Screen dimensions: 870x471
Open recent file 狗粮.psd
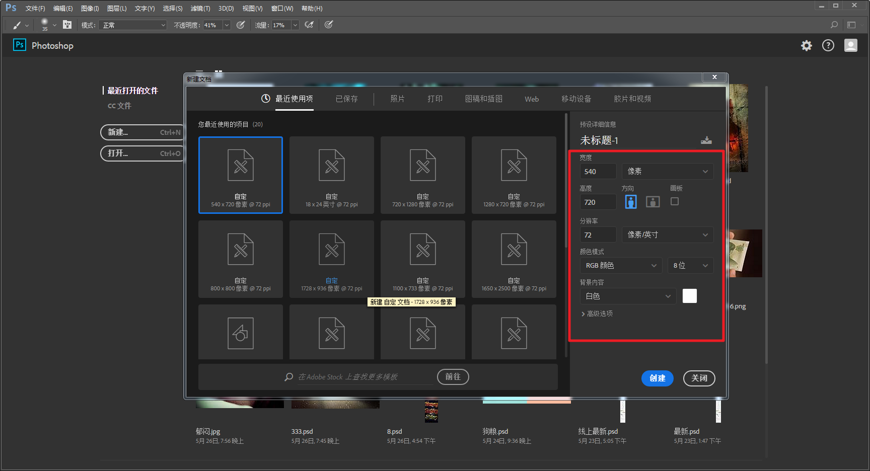(x=495, y=431)
